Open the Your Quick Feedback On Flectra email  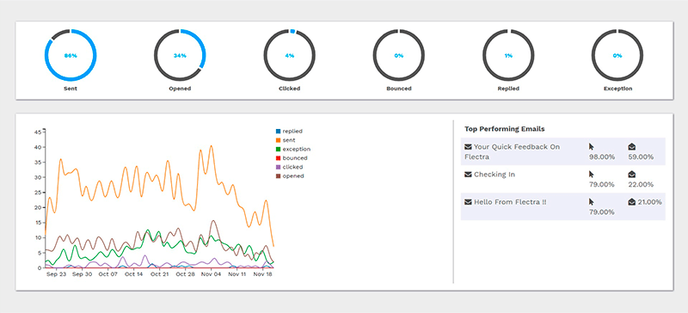[x=513, y=152]
